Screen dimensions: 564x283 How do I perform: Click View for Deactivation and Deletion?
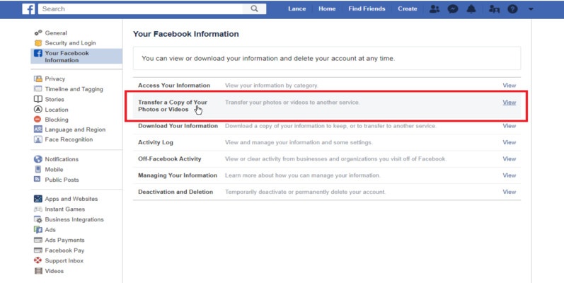tap(510, 192)
